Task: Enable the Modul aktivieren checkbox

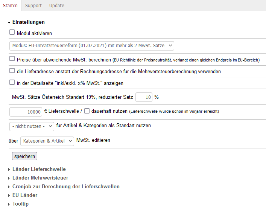Action: pyautogui.click(x=12, y=33)
